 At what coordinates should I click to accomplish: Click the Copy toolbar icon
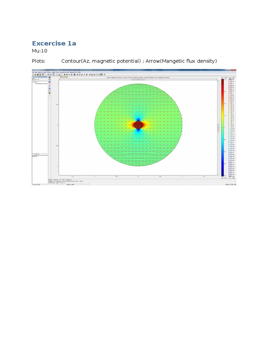pyautogui.click(x=48, y=75)
